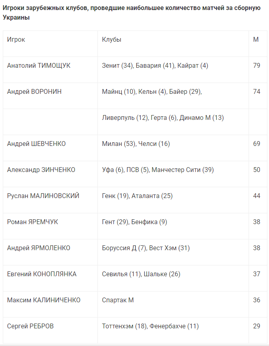Click the clubs cell listing Зенит, Бавария, Кайрат
Image resolution: width=269 pixels, height=346 pixels.
tap(155, 66)
